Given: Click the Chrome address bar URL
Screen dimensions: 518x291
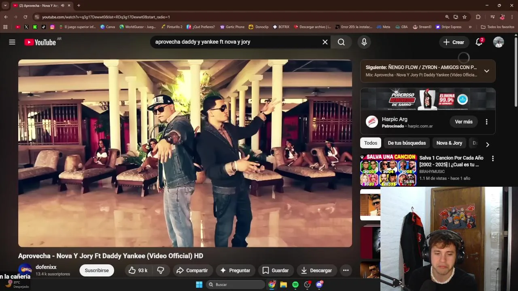Looking at the screenshot, I should (106, 17).
